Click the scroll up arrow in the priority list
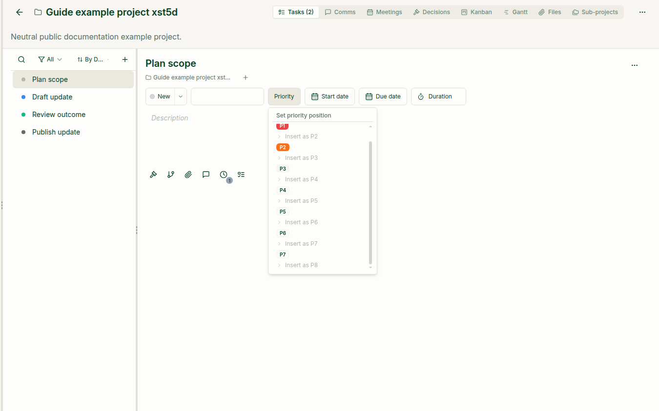659x411 pixels. click(371, 127)
